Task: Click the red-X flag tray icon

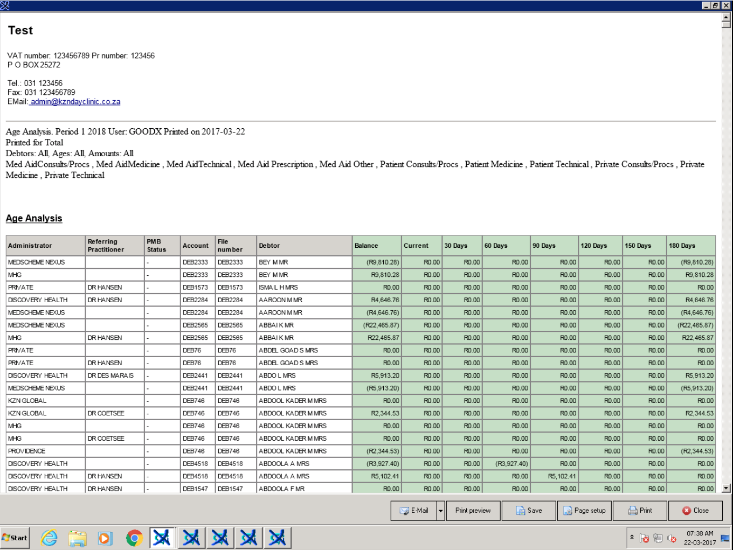Action: [645, 538]
